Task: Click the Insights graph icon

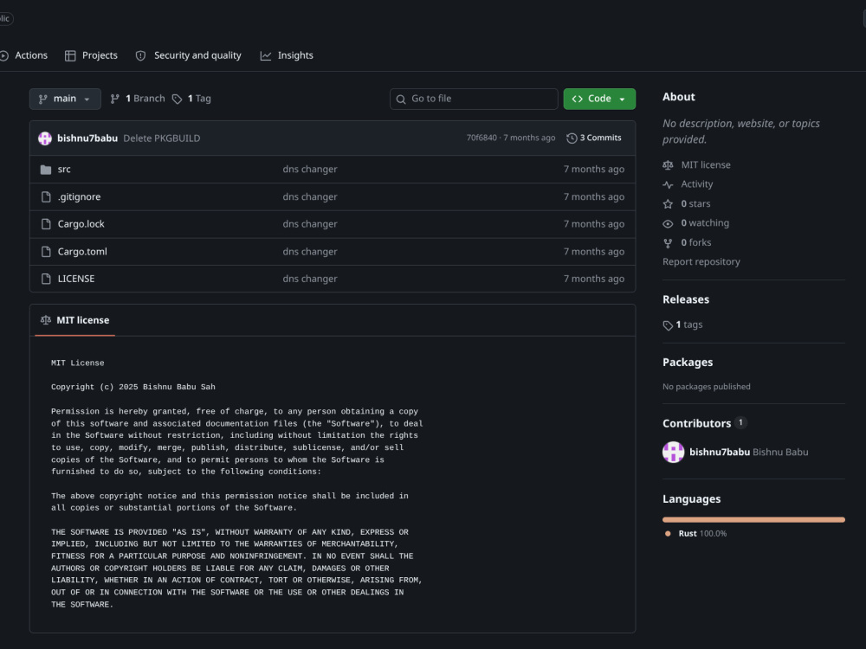Action: [266, 55]
